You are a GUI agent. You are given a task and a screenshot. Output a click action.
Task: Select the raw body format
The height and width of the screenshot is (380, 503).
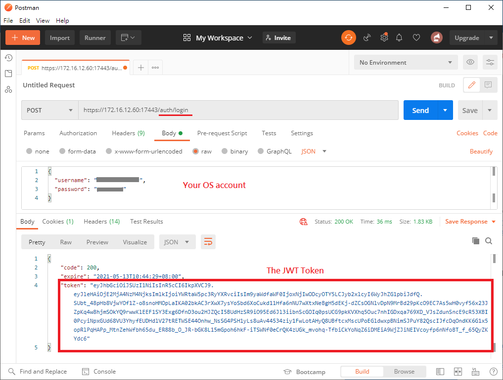202,151
